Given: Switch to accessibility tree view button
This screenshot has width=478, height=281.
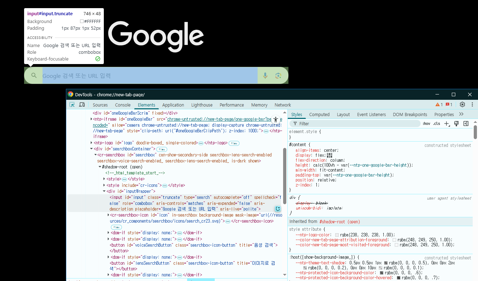Looking at the screenshot, I should [276, 120].
